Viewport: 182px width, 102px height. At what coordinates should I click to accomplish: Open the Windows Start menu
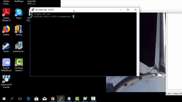click(x=4, y=99)
